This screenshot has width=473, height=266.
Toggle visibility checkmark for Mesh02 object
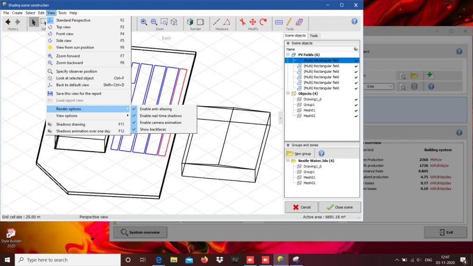356,116
